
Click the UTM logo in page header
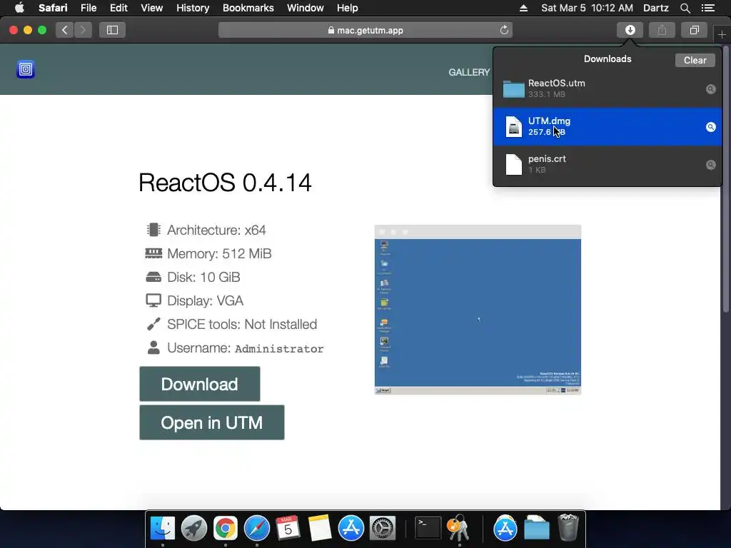(x=26, y=69)
